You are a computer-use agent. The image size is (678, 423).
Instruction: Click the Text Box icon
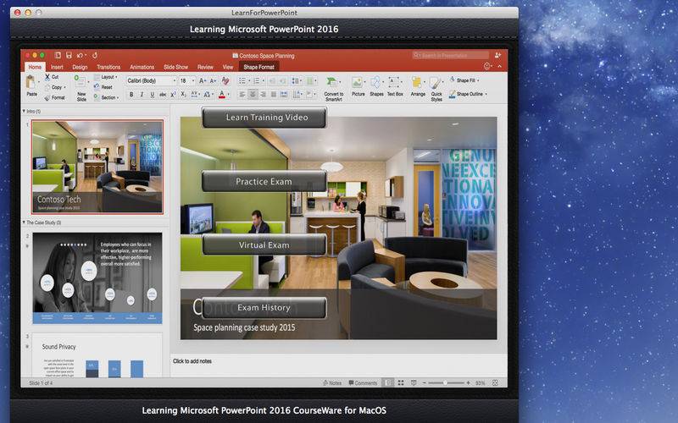[x=394, y=82]
